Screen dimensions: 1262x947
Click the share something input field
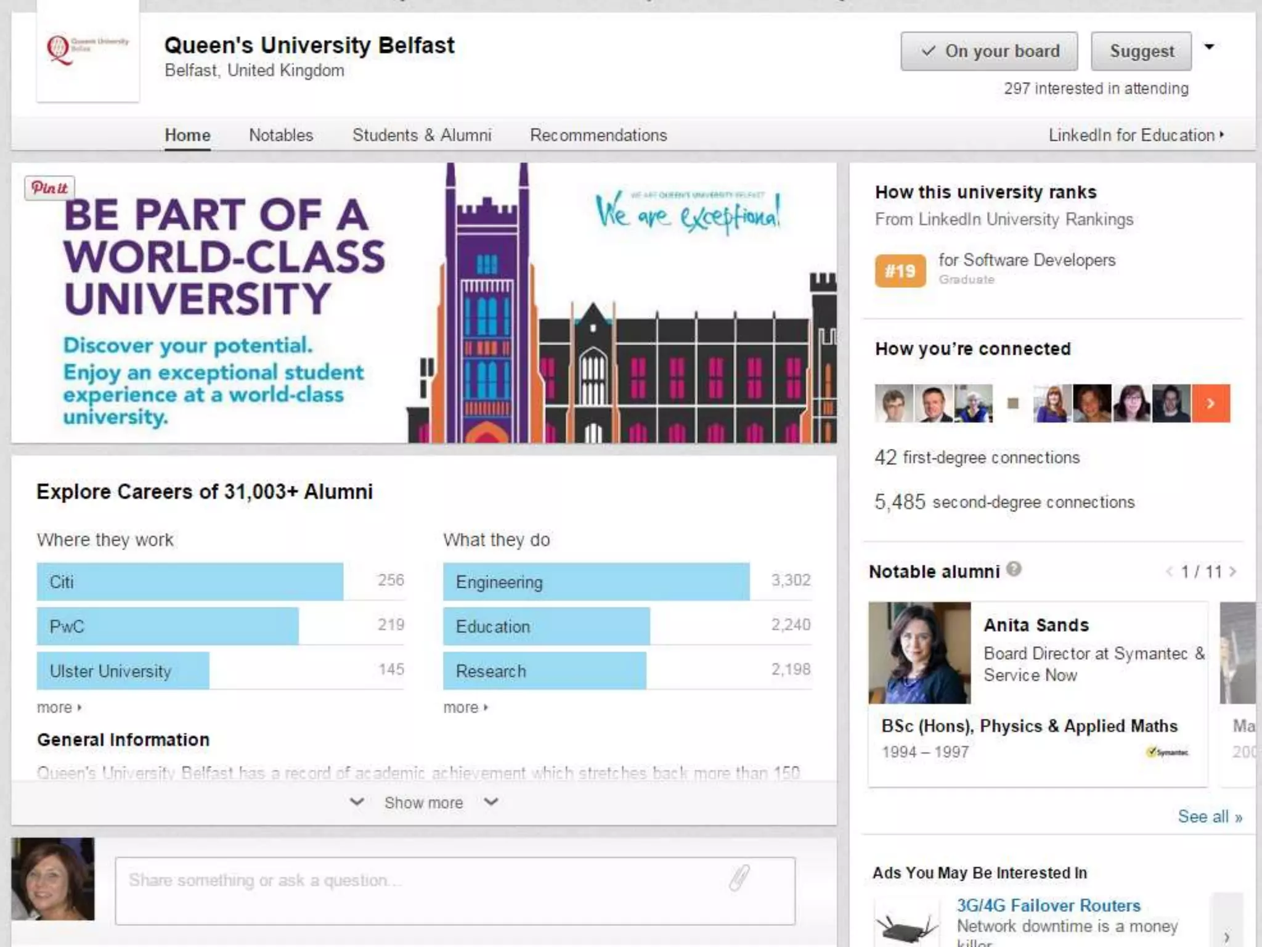click(455, 891)
